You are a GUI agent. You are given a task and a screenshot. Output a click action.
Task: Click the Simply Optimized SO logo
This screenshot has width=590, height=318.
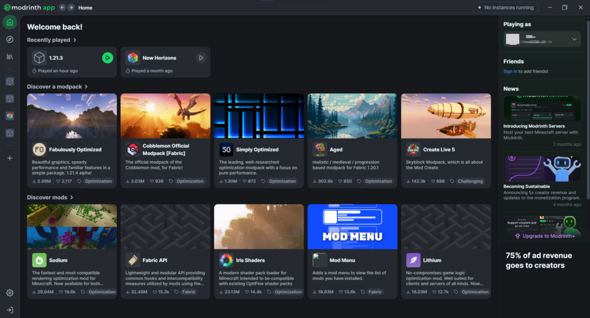click(226, 149)
